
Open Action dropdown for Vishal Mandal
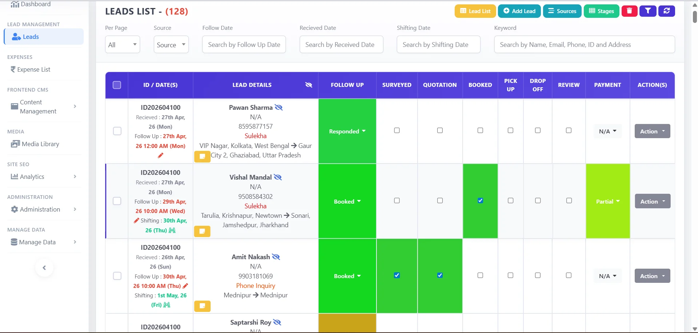(653, 201)
